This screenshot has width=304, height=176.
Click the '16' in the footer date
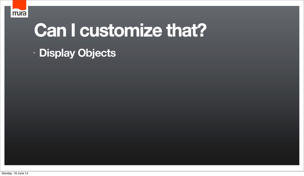click(15, 173)
